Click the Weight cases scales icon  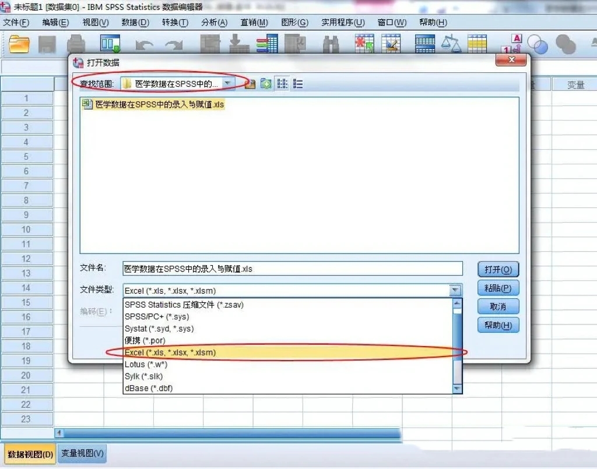451,44
